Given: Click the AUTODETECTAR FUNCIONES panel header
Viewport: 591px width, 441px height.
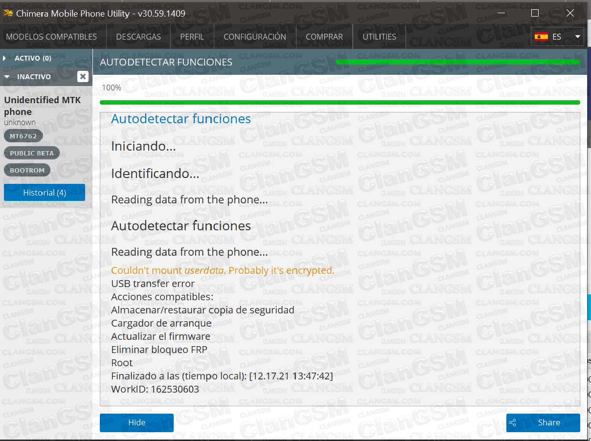Looking at the screenshot, I should [x=166, y=62].
